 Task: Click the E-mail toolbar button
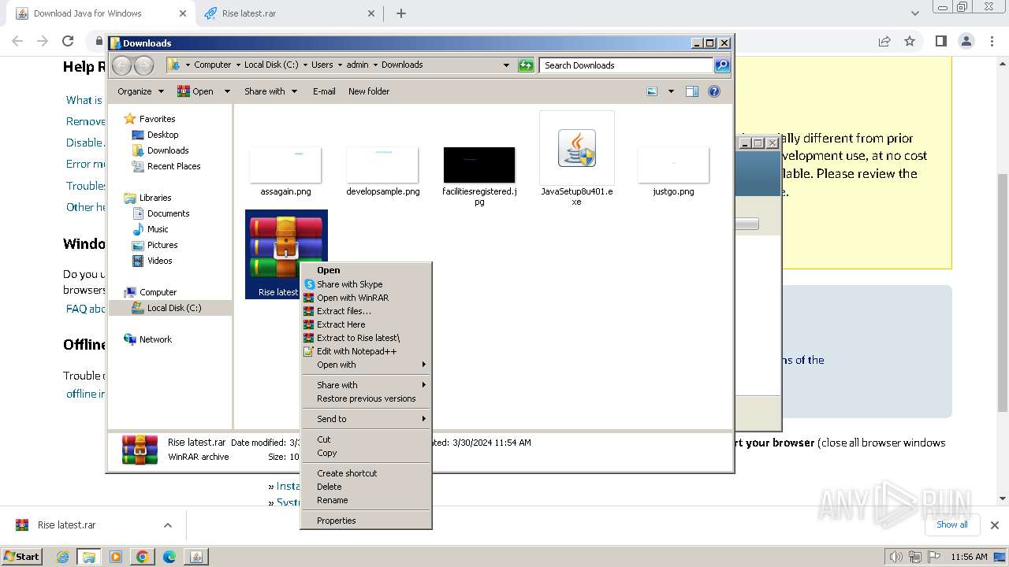coord(324,91)
